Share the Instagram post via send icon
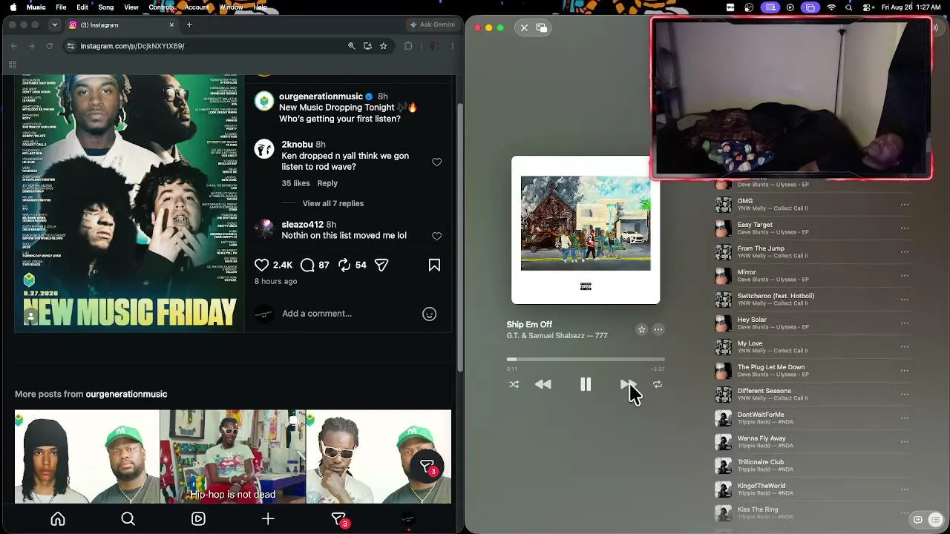The height and width of the screenshot is (534, 950). pyautogui.click(x=381, y=265)
